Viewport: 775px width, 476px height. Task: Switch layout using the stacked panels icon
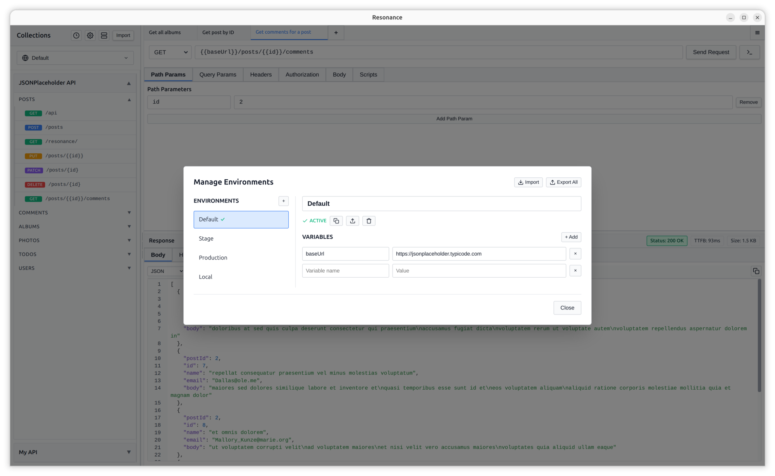[x=104, y=35]
